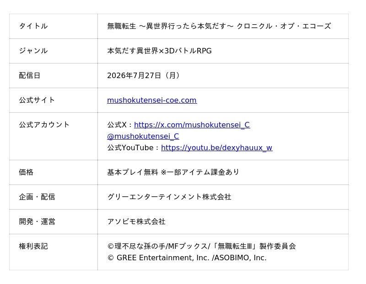Click the 公式アカウント label cell
This screenshot has height=284, width=366.
tap(54, 136)
